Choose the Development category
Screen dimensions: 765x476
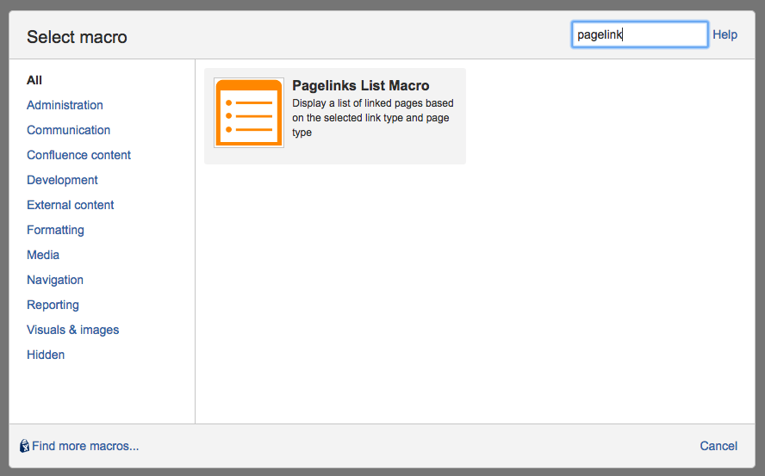coord(62,180)
